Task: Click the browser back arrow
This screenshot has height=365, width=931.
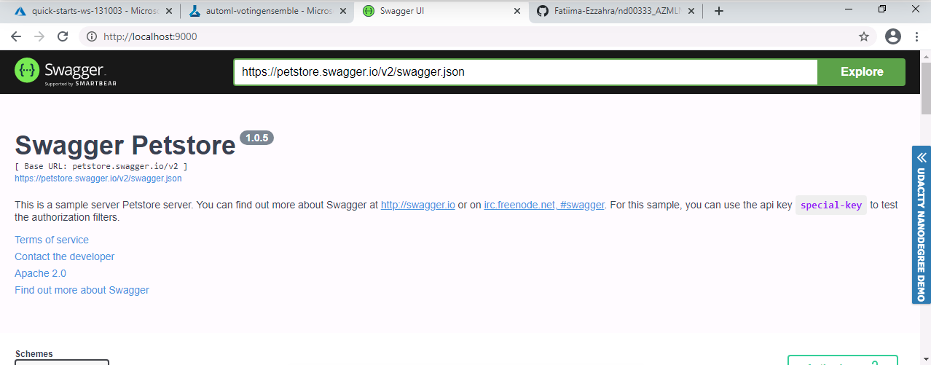Action: point(16,36)
